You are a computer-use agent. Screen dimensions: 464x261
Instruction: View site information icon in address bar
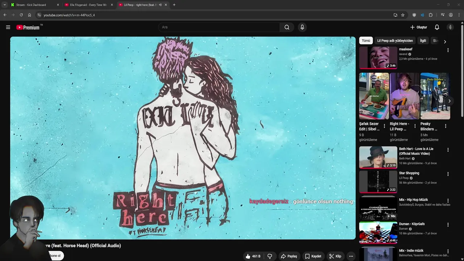[x=39, y=15]
